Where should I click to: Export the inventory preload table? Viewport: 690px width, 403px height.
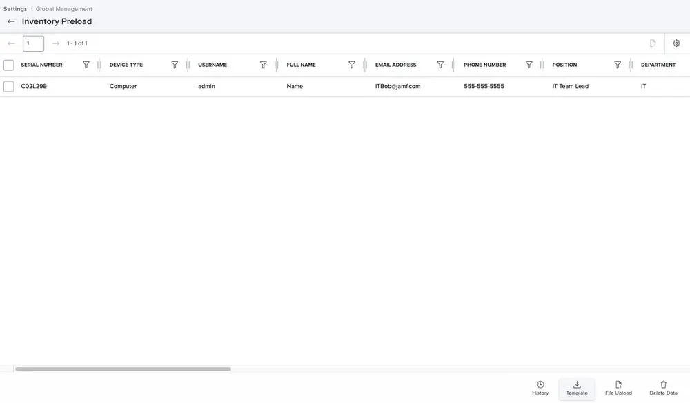[x=652, y=42]
